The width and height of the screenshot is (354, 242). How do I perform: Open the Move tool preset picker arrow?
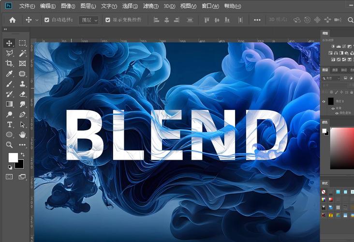pyautogui.click(x=37, y=20)
